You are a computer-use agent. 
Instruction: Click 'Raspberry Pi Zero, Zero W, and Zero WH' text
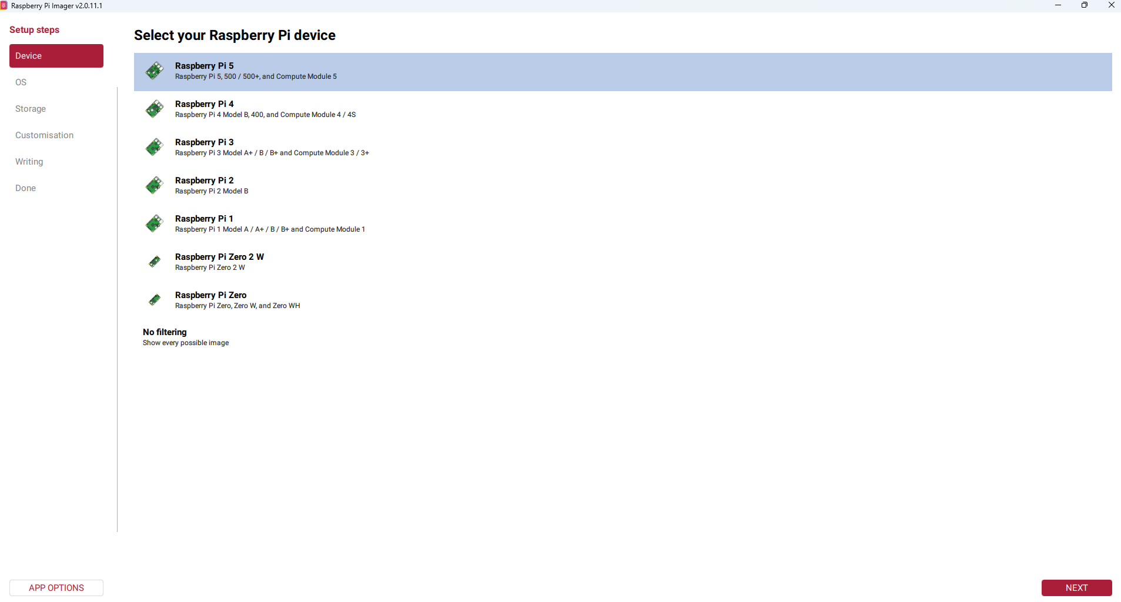[x=237, y=306]
